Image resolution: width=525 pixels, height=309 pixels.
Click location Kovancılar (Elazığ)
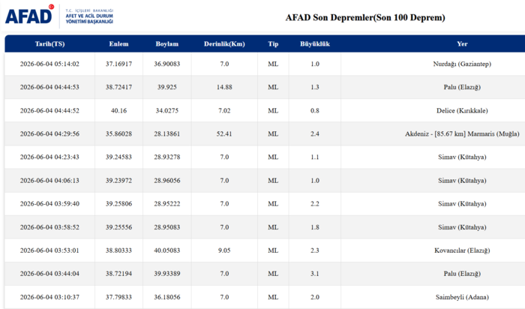462,250
